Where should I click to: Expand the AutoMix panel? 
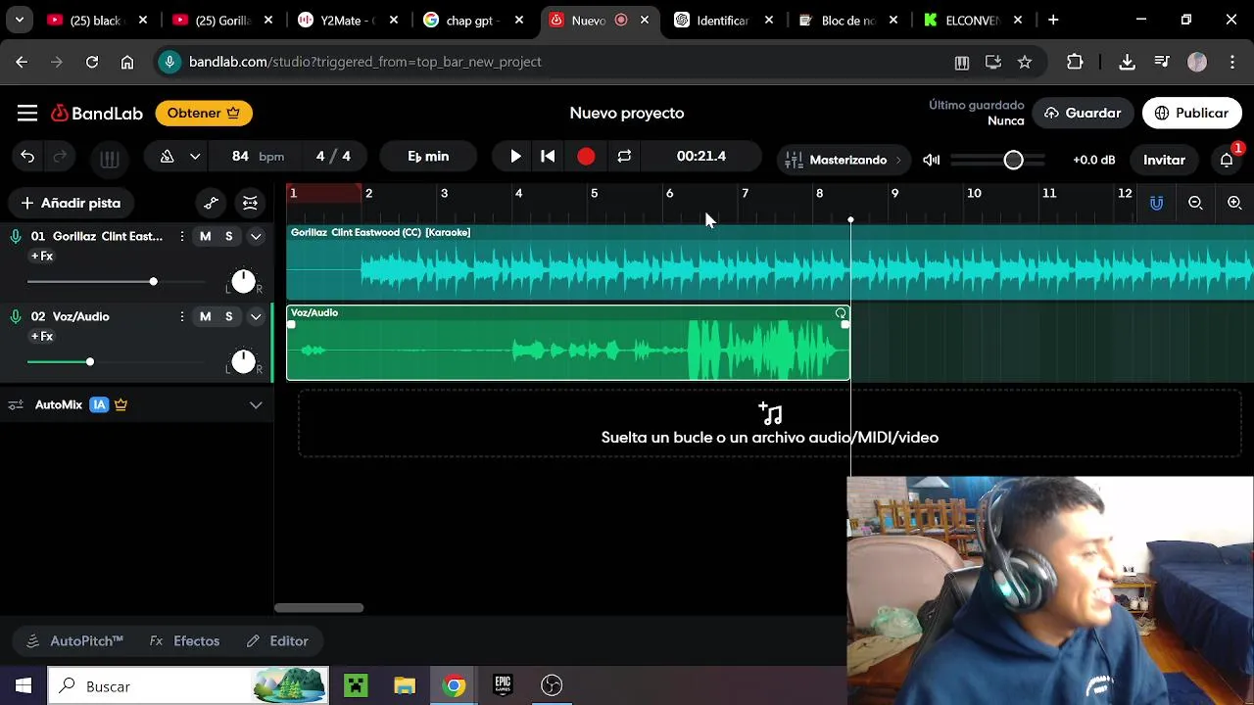(x=256, y=404)
